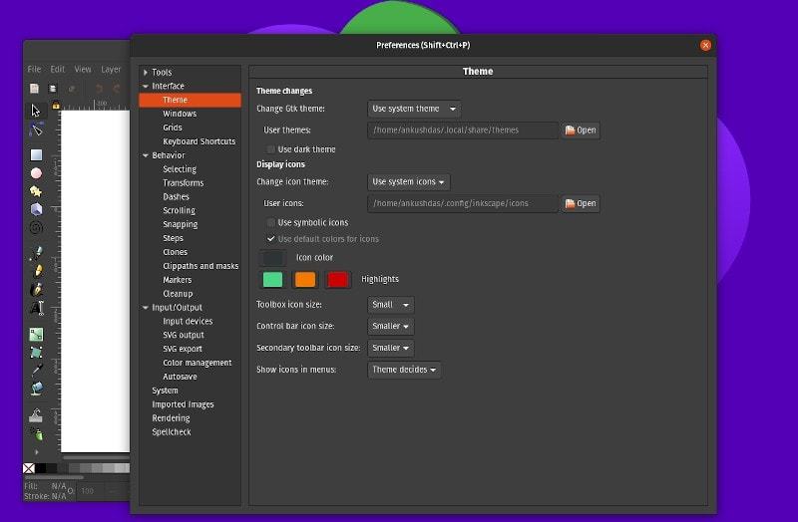This screenshot has width=798, height=522.
Task: Pick the Rectangle drawing tool
Action: pos(36,154)
